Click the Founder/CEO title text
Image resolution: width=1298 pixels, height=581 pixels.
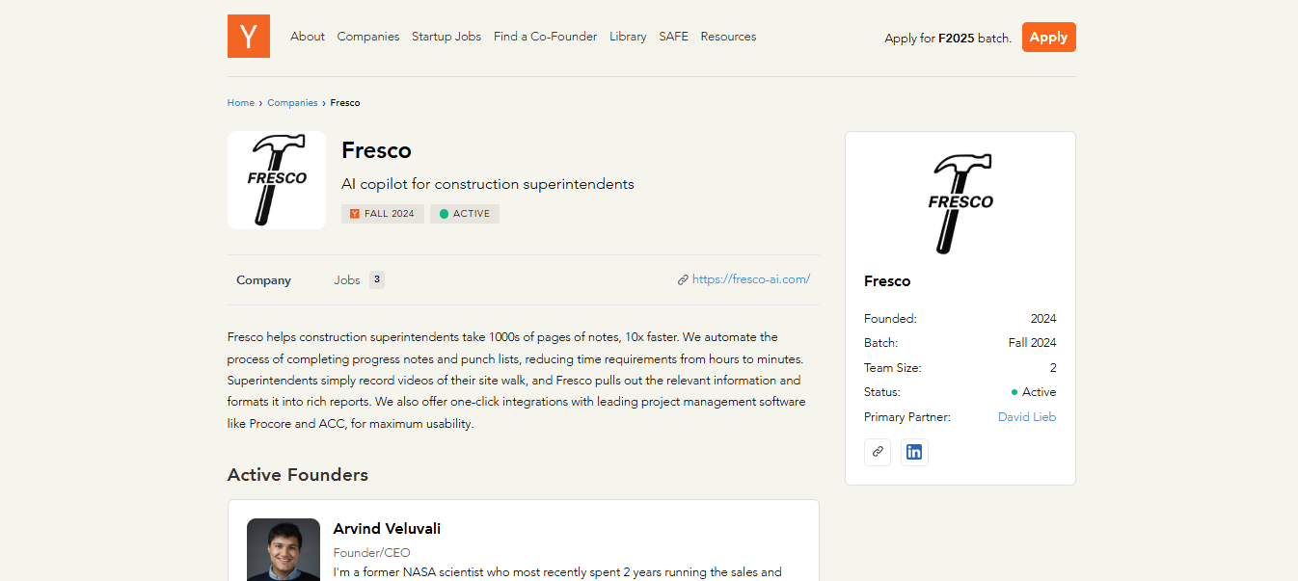[x=371, y=553]
